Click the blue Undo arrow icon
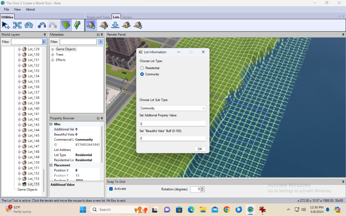The height and width of the screenshot is (216, 346). (42, 25)
